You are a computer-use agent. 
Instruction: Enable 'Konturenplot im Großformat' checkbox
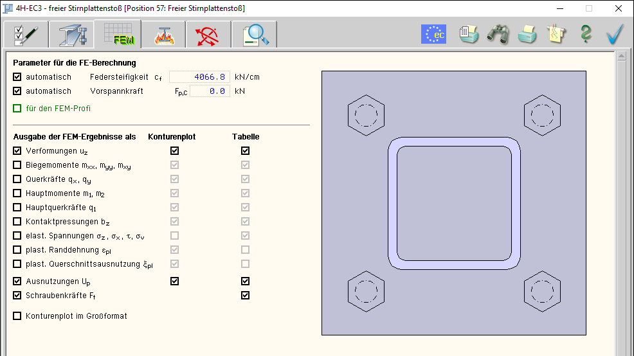[x=17, y=316]
